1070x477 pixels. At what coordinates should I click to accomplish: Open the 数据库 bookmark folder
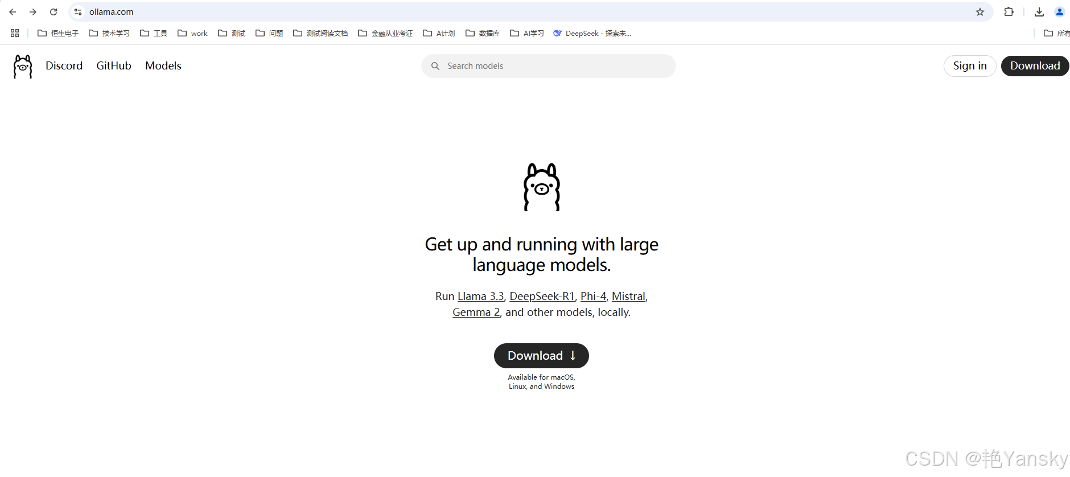click(x=483, y=33)
